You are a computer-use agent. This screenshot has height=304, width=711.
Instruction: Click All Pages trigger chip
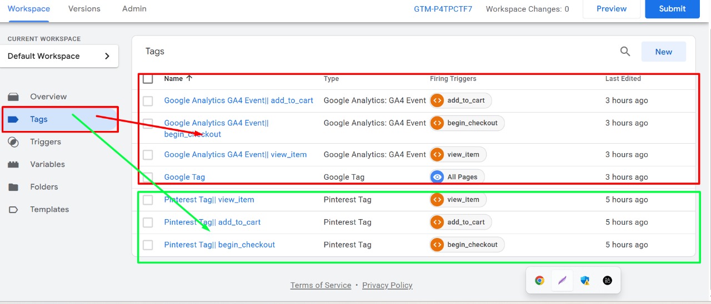coord(457,177)
